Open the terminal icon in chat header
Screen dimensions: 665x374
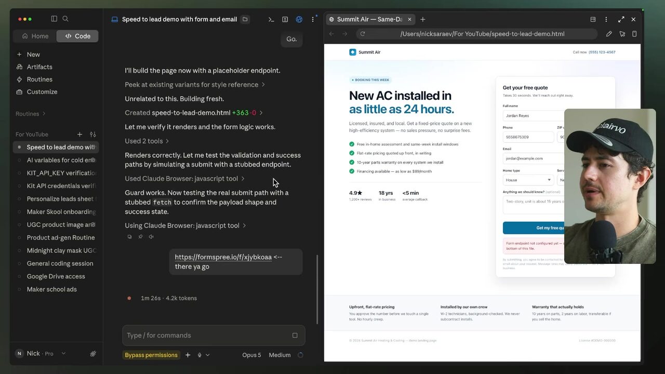tap(271, 19)
